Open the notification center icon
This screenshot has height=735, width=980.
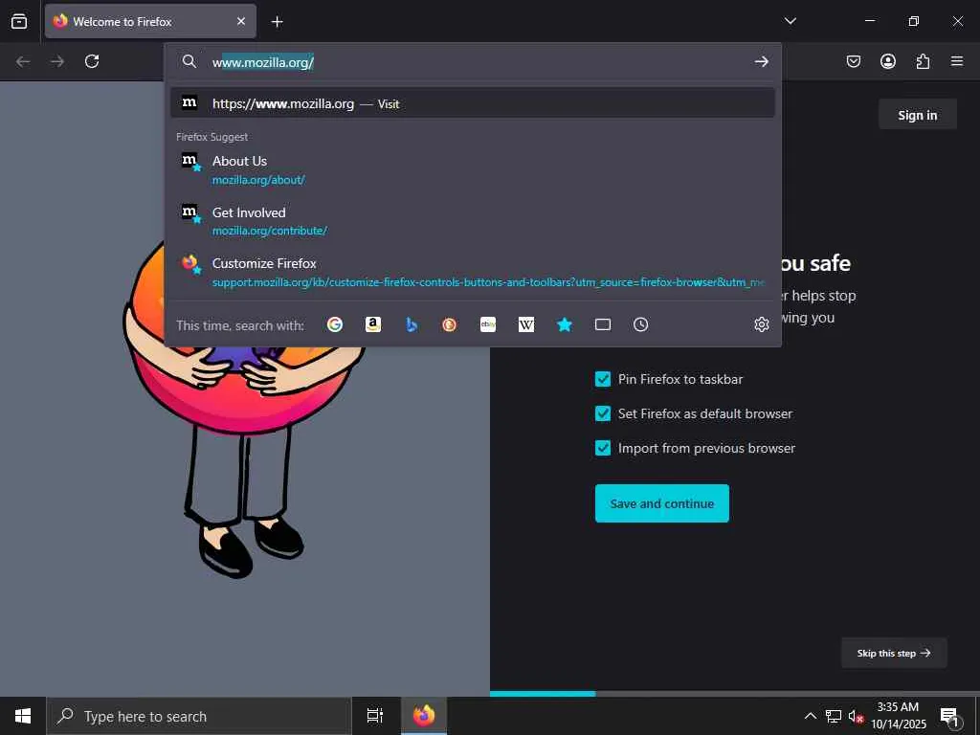950,716
